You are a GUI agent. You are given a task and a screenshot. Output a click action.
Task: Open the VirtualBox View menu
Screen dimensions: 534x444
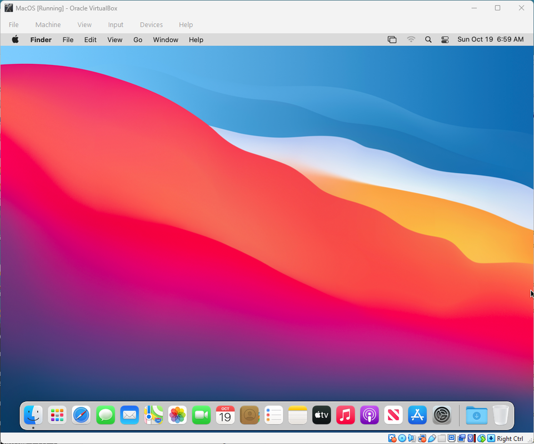pyautogui.click(x=84, y=24)
